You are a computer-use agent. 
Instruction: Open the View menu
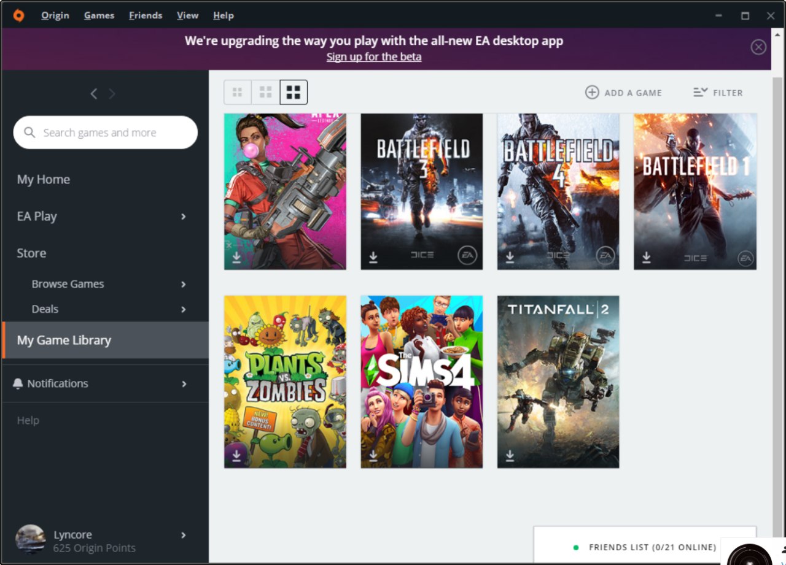point(188,15)
